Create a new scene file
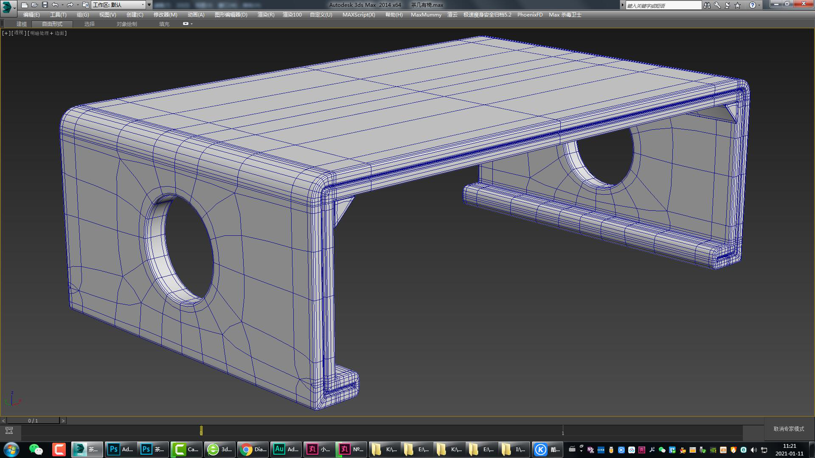 pos(25,5)
